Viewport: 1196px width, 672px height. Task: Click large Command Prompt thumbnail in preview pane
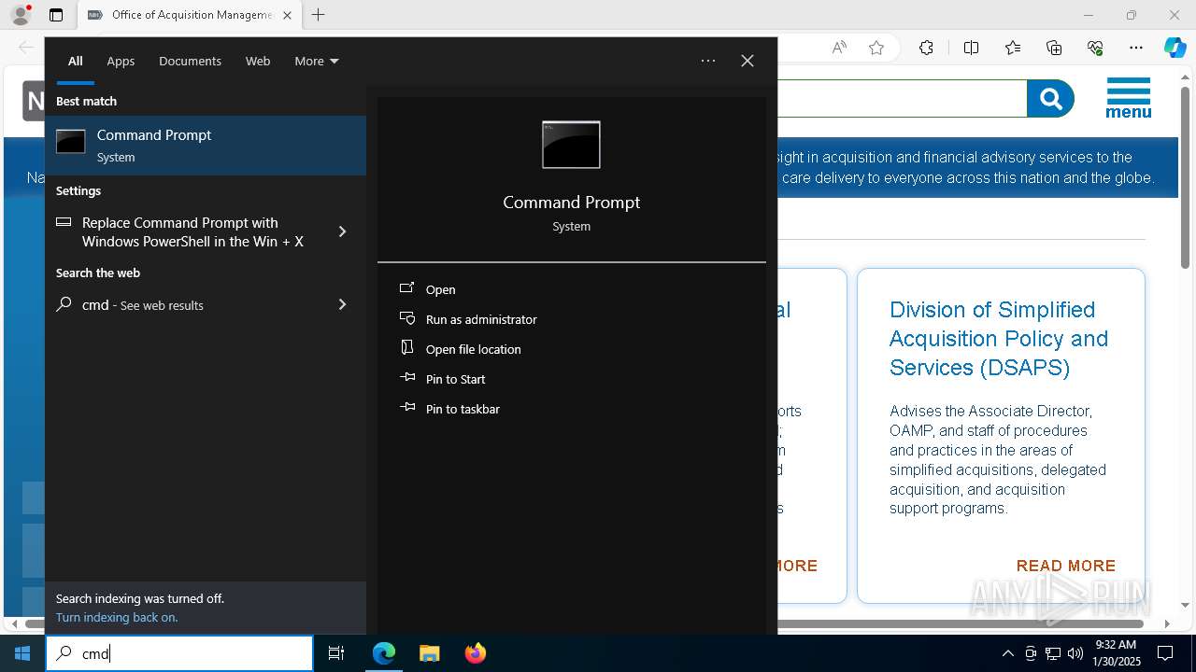coord(571,145)
